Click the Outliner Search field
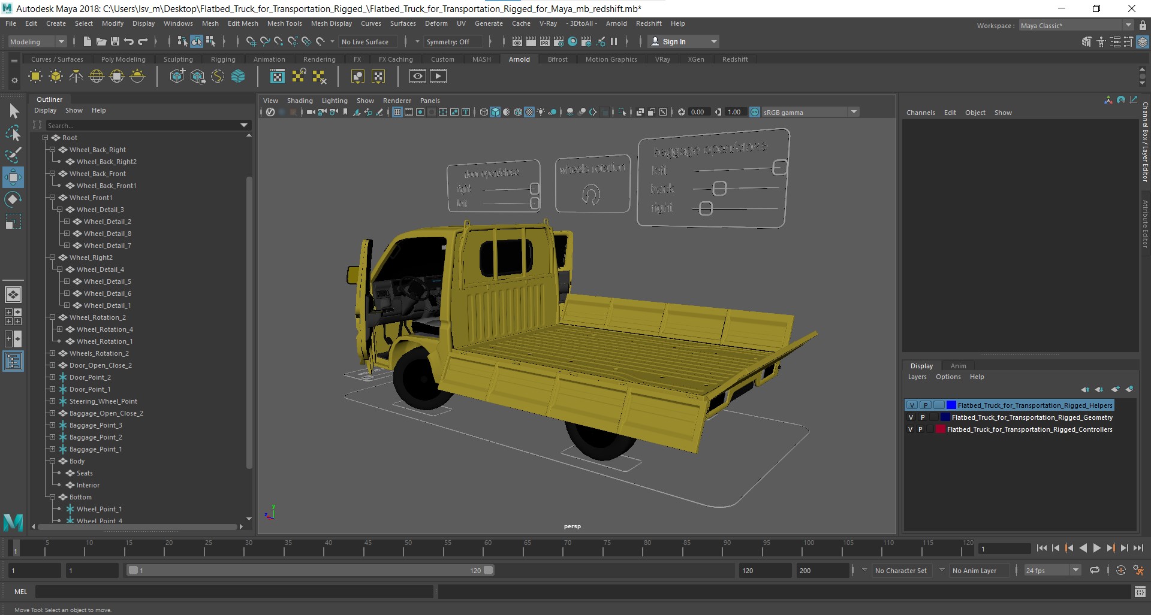Screen dimensions: 1151x615 142,125
